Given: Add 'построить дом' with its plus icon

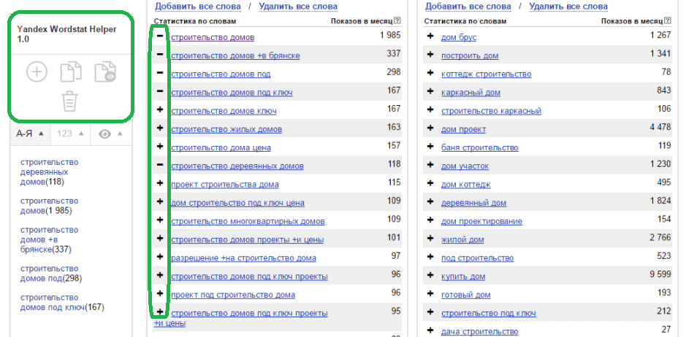Looking at the screenshot, I should tap(430, 54).
